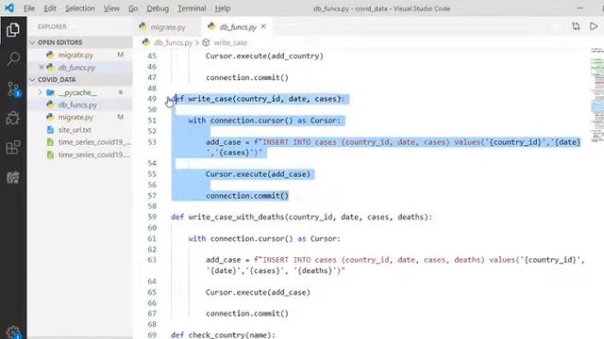Image resolution: width=604 pixels, height=339 pixels.
Task: Open the Manage gear icon
Action: pos(13,331)
